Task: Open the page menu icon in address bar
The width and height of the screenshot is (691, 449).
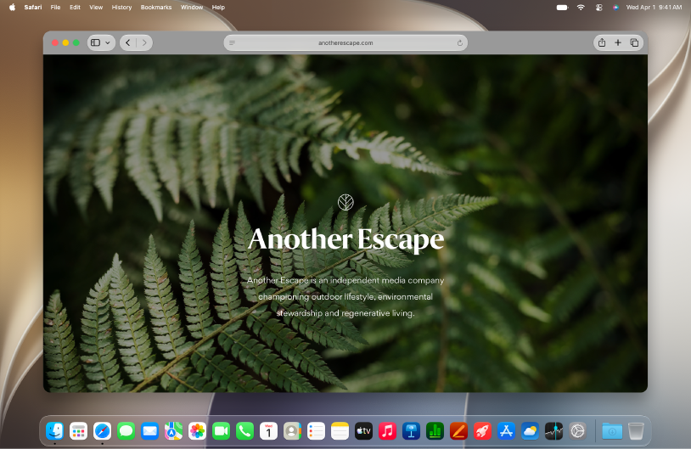Action: (x=233, y=42)
